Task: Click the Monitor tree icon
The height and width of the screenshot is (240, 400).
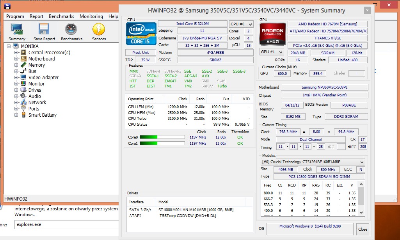Action: point(23,84)
